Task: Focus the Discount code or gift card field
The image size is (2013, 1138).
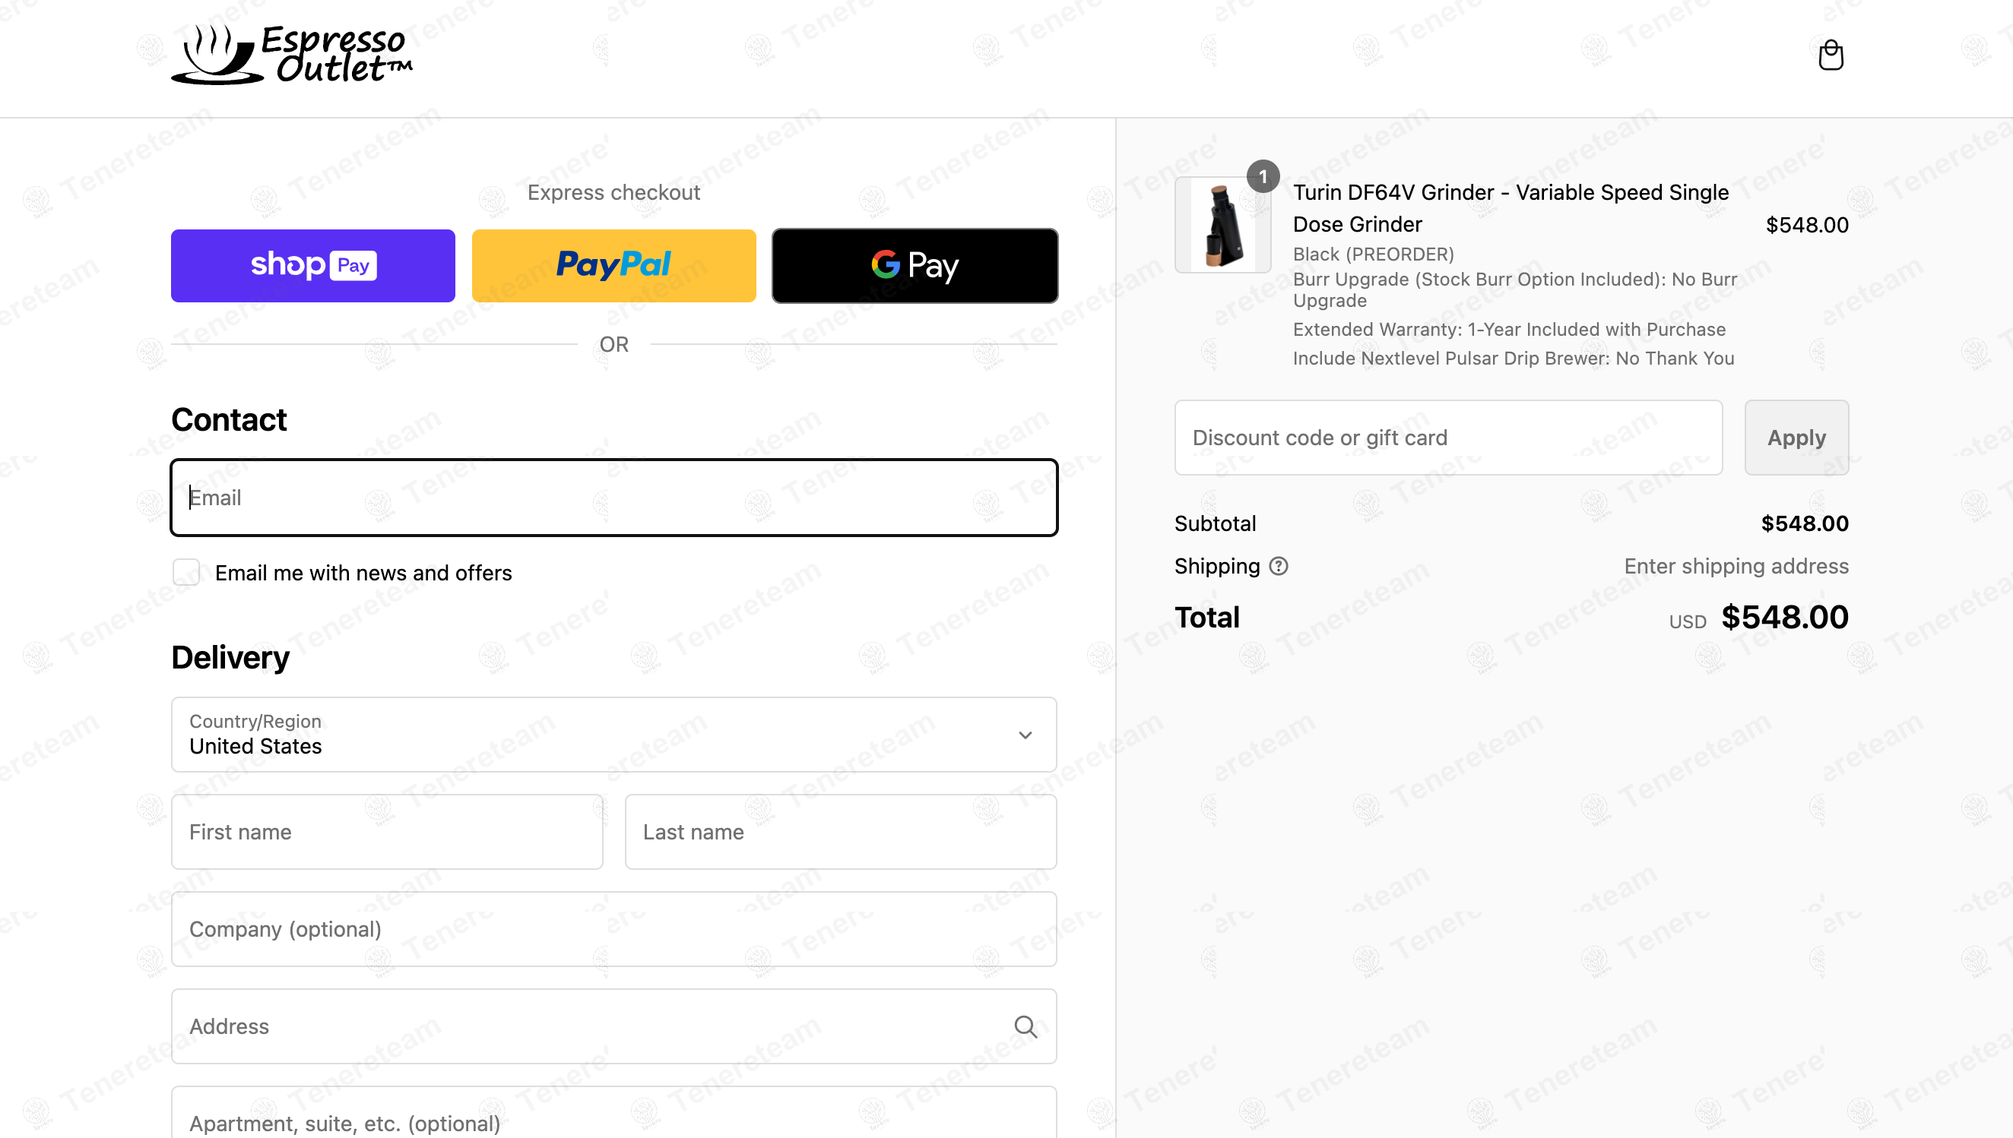Action: pos(1448,438)
